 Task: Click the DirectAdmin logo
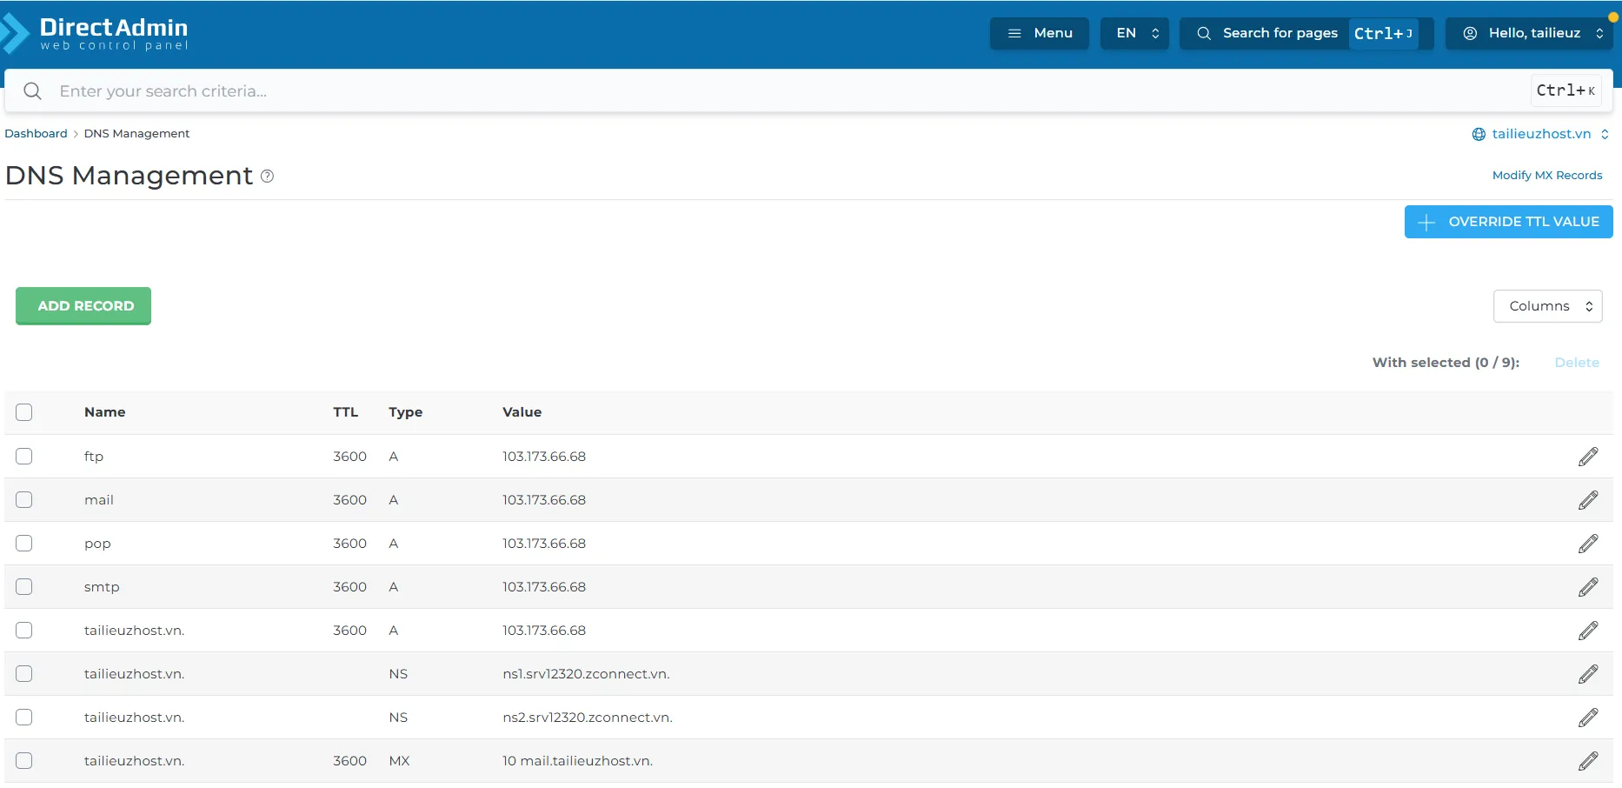click(97, 34)
